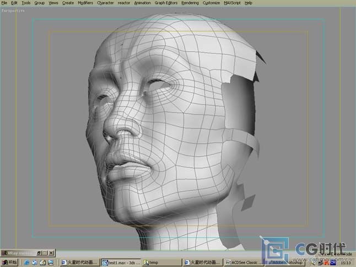
Task: Open the Graph Editors menu
Action: (166, 3)
